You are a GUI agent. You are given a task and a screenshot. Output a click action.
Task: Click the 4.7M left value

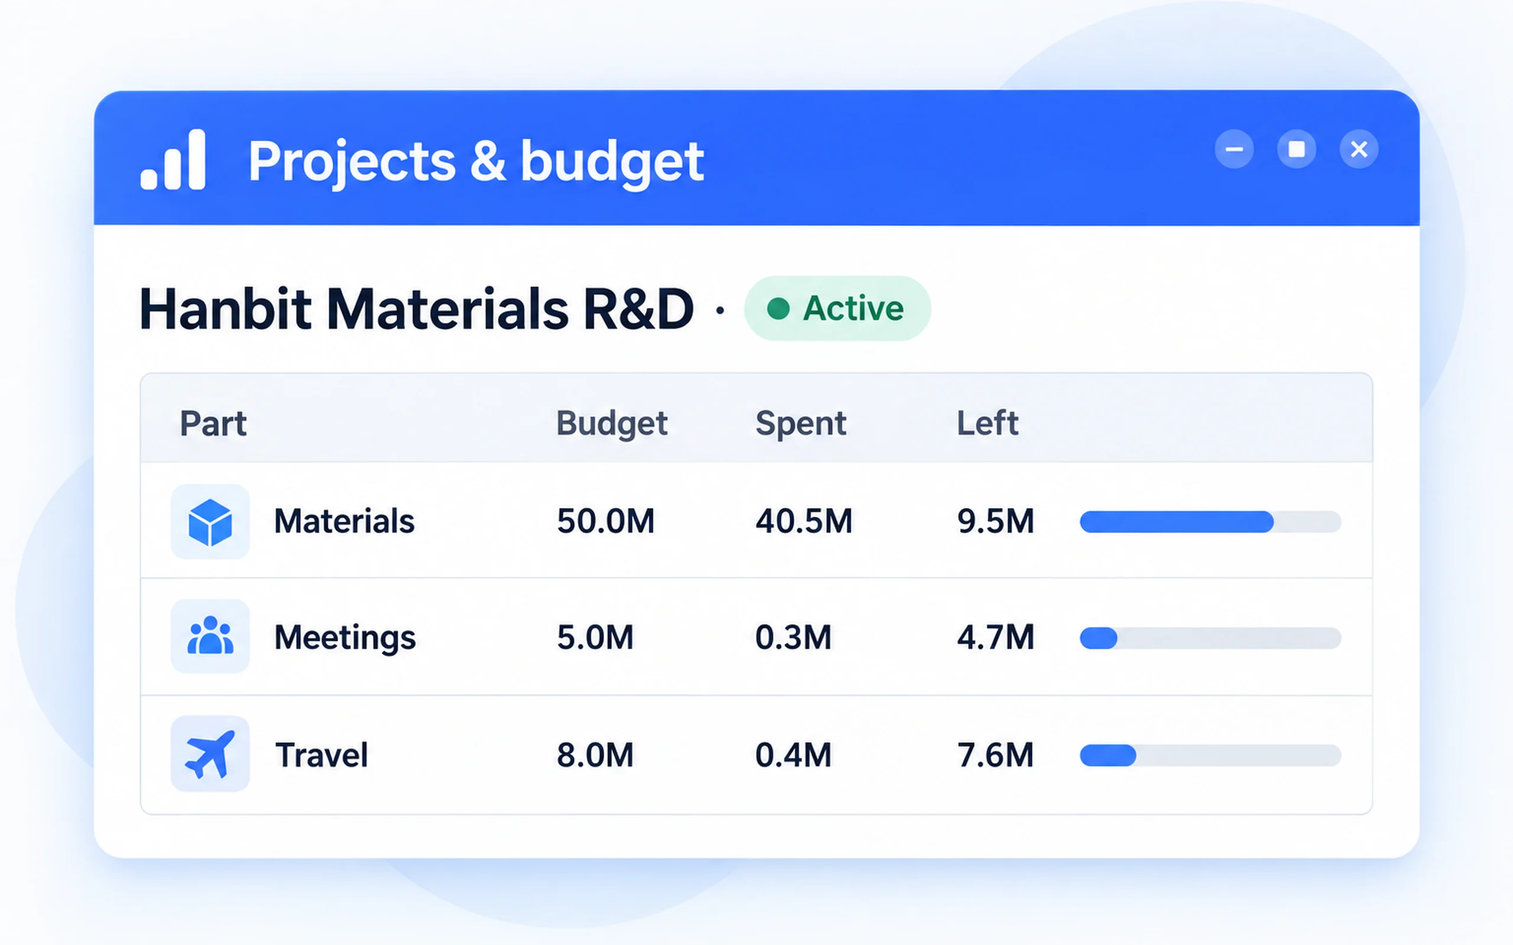point(996,637)
